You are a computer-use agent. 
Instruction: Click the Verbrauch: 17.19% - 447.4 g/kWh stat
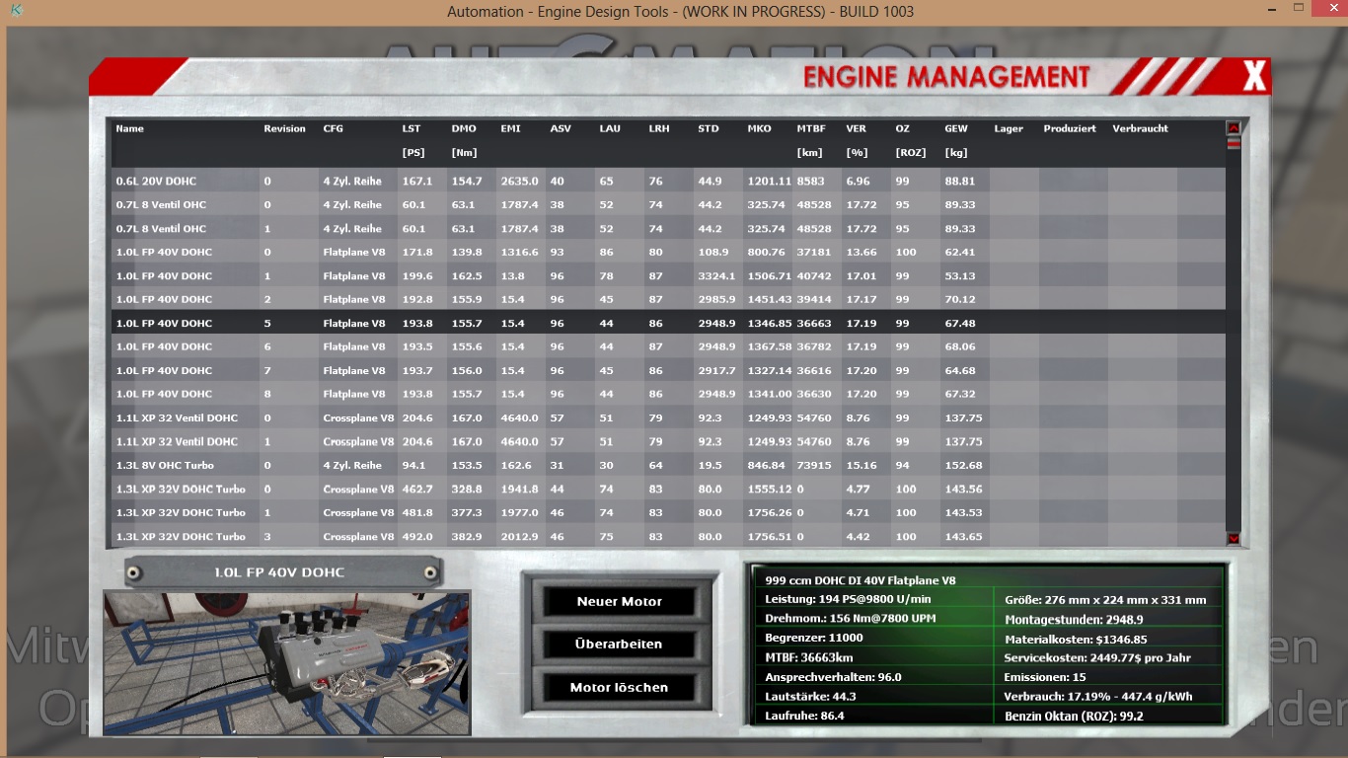tap(1098, 696)
